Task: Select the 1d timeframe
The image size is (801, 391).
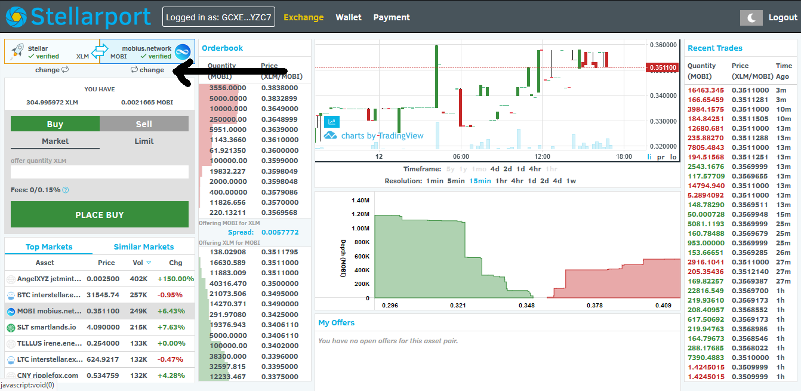Action: pyautogui.click(x=520, y=169)
